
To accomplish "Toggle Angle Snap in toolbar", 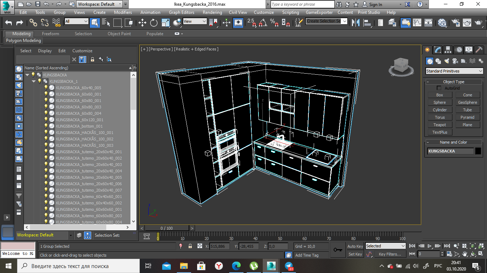I will pyautogui.click(x=263, y=23).
